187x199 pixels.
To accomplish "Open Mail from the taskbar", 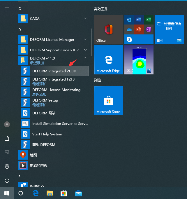I will click(78, 193).
